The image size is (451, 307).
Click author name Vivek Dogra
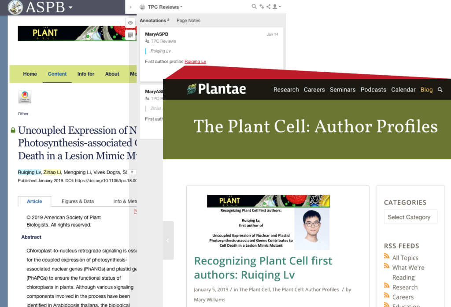pos(107,172)
